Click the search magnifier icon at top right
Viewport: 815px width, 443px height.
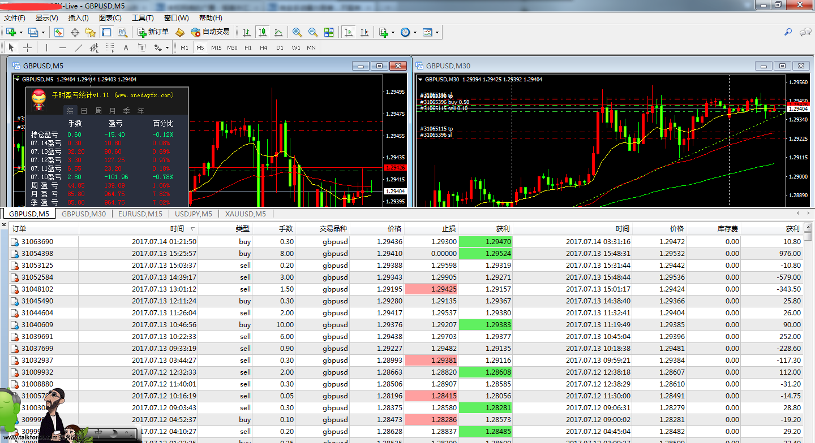pyautogui.click(x=788, y=32)
